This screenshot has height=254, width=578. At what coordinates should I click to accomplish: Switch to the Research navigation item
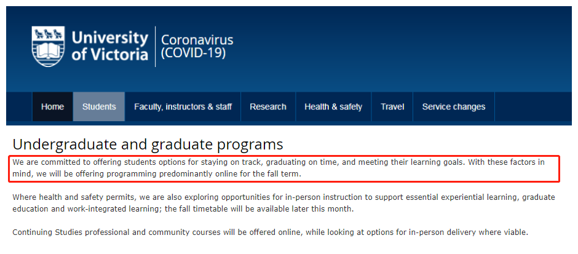click(x=267, y=107)
